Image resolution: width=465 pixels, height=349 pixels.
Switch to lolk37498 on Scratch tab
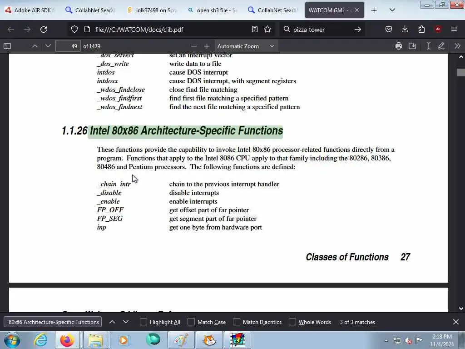[x=153, y=10]
